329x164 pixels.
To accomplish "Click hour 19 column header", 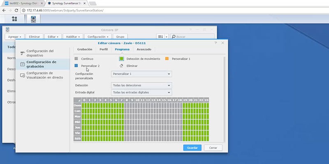I will [x=185, y=100].
